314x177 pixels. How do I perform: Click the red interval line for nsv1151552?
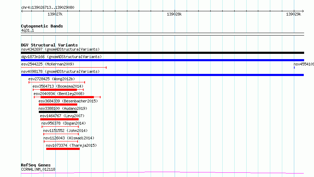(61, 134)
